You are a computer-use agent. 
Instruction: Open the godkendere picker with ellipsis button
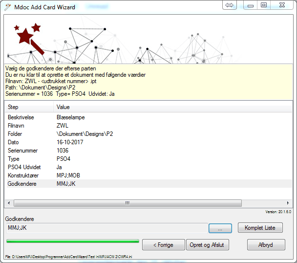pos(220,228)
